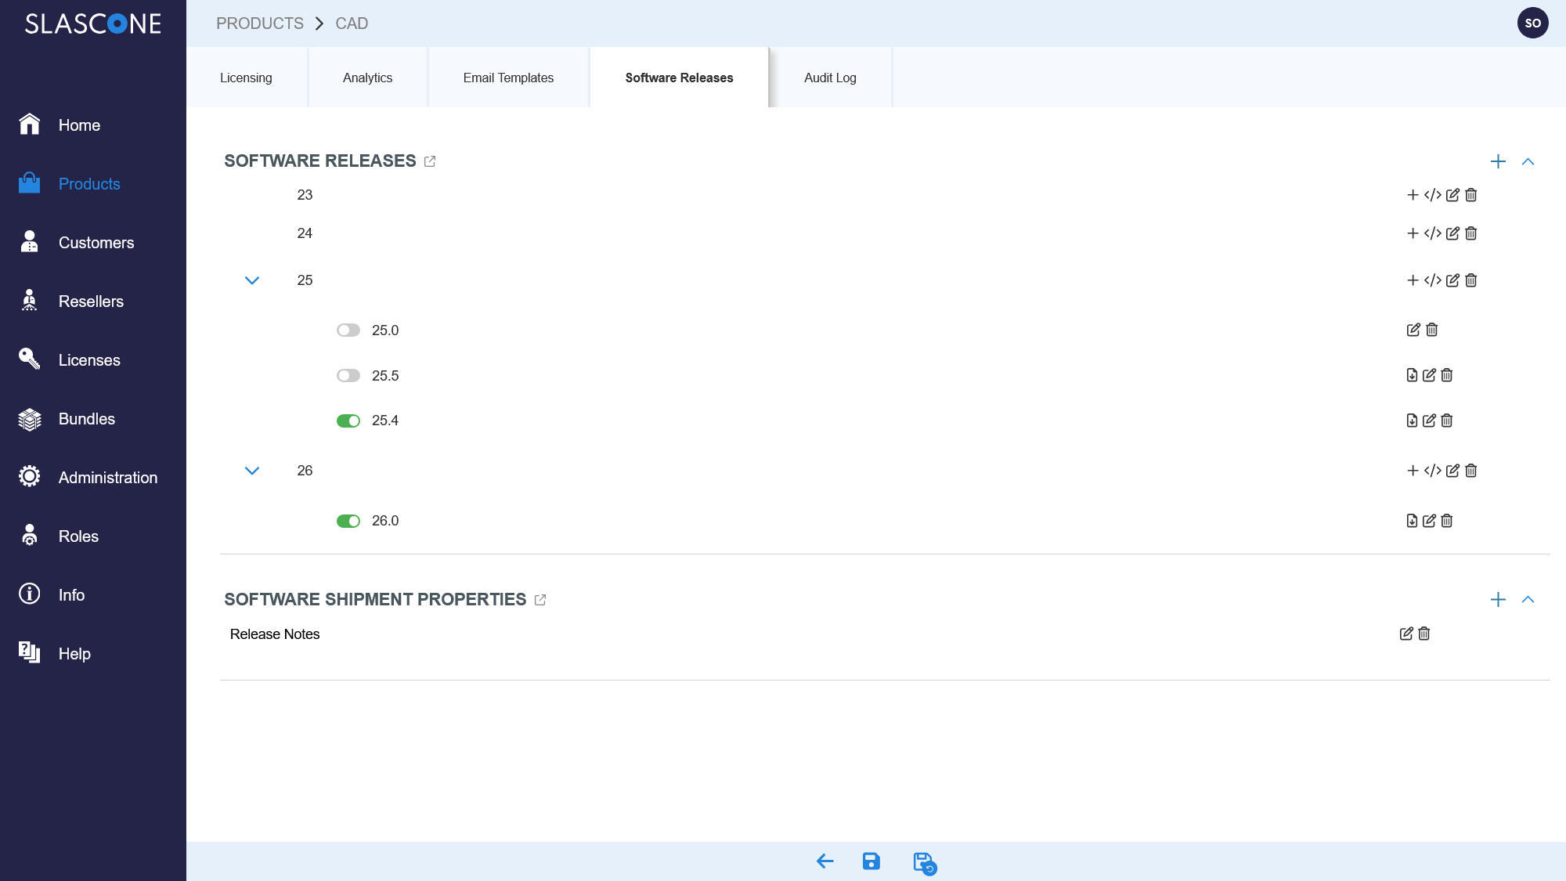Disable the toggle for version 26.0
1566x881 pixels.
[x=348, y=520]
